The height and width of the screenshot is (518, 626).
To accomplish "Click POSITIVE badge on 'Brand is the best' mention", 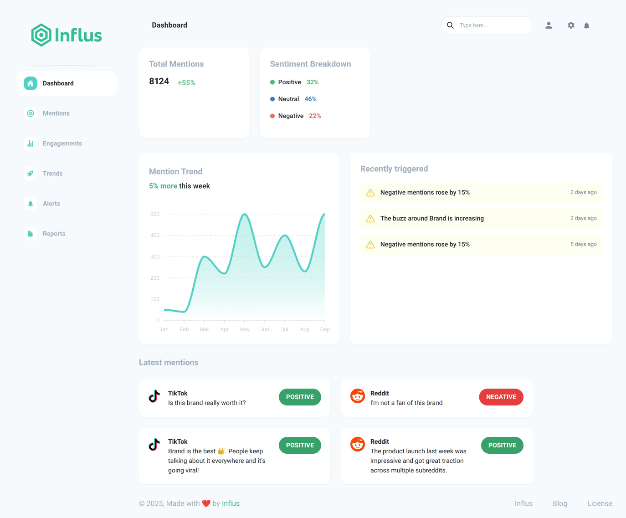I will coord(300,445).
